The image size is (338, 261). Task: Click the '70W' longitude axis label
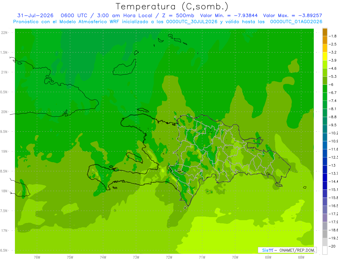(x=235, y=257)
